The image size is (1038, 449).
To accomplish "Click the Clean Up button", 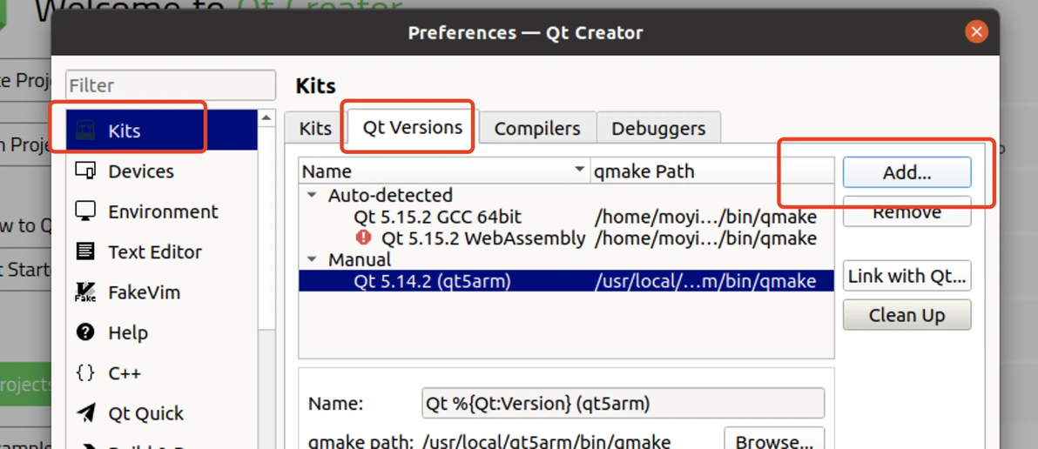I will 907,315.
